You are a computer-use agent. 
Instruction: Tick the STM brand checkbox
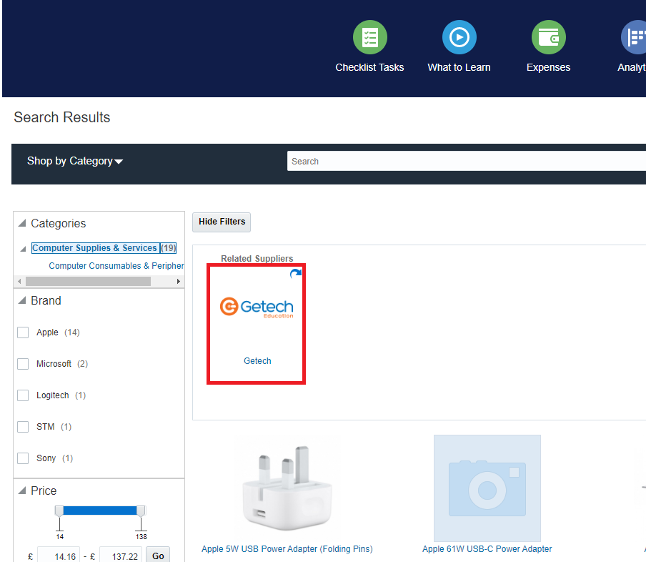[x=23, y=427]
